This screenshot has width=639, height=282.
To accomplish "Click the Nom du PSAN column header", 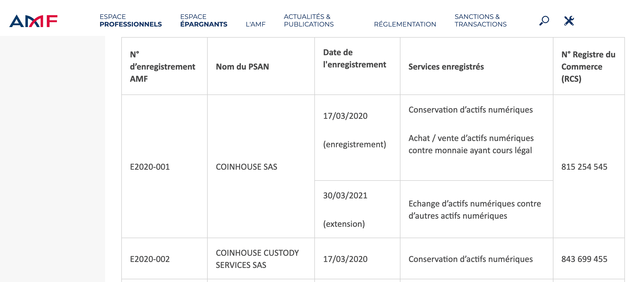I will pos(242,67).
